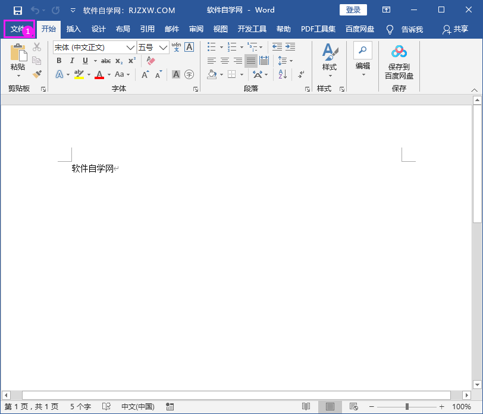Toggle superscript on selected text
Screen dimensions: 483x414
coord(130,61)
